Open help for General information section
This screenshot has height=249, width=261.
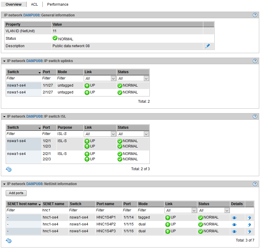click(255, 15)
